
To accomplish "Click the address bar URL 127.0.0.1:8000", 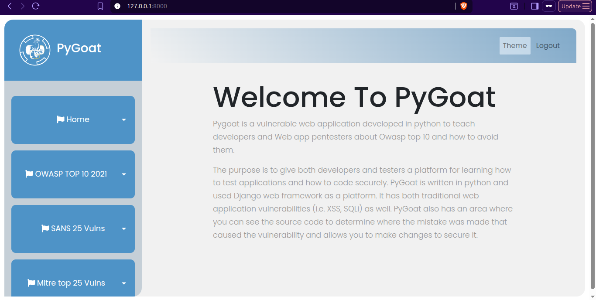I will coord(147,6).
